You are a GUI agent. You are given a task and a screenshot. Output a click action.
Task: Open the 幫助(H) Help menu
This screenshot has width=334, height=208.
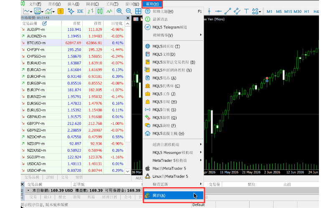(152, 4)
